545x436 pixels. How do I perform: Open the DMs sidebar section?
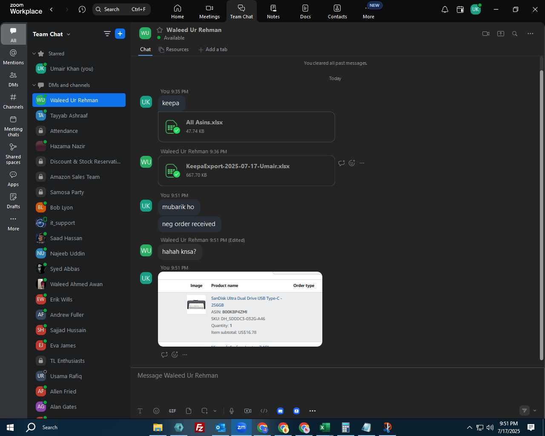[x=13, y=79]
